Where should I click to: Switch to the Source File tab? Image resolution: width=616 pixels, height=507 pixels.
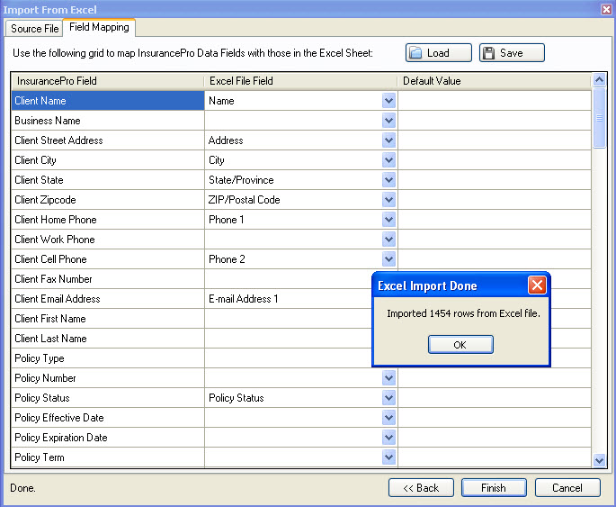(x=34, y=28)
